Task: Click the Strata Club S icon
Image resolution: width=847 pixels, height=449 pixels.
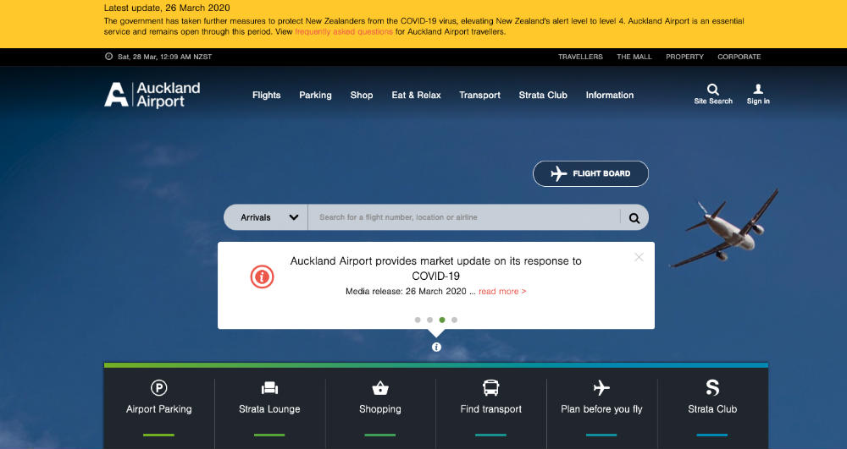Action: 712,387
